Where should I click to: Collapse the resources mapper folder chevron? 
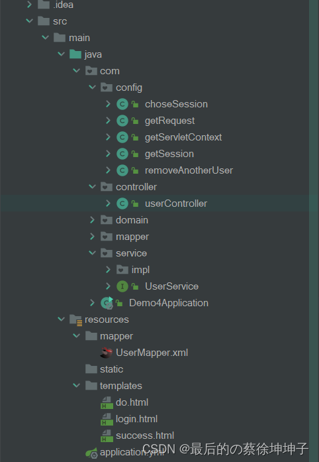coord(77,336)
